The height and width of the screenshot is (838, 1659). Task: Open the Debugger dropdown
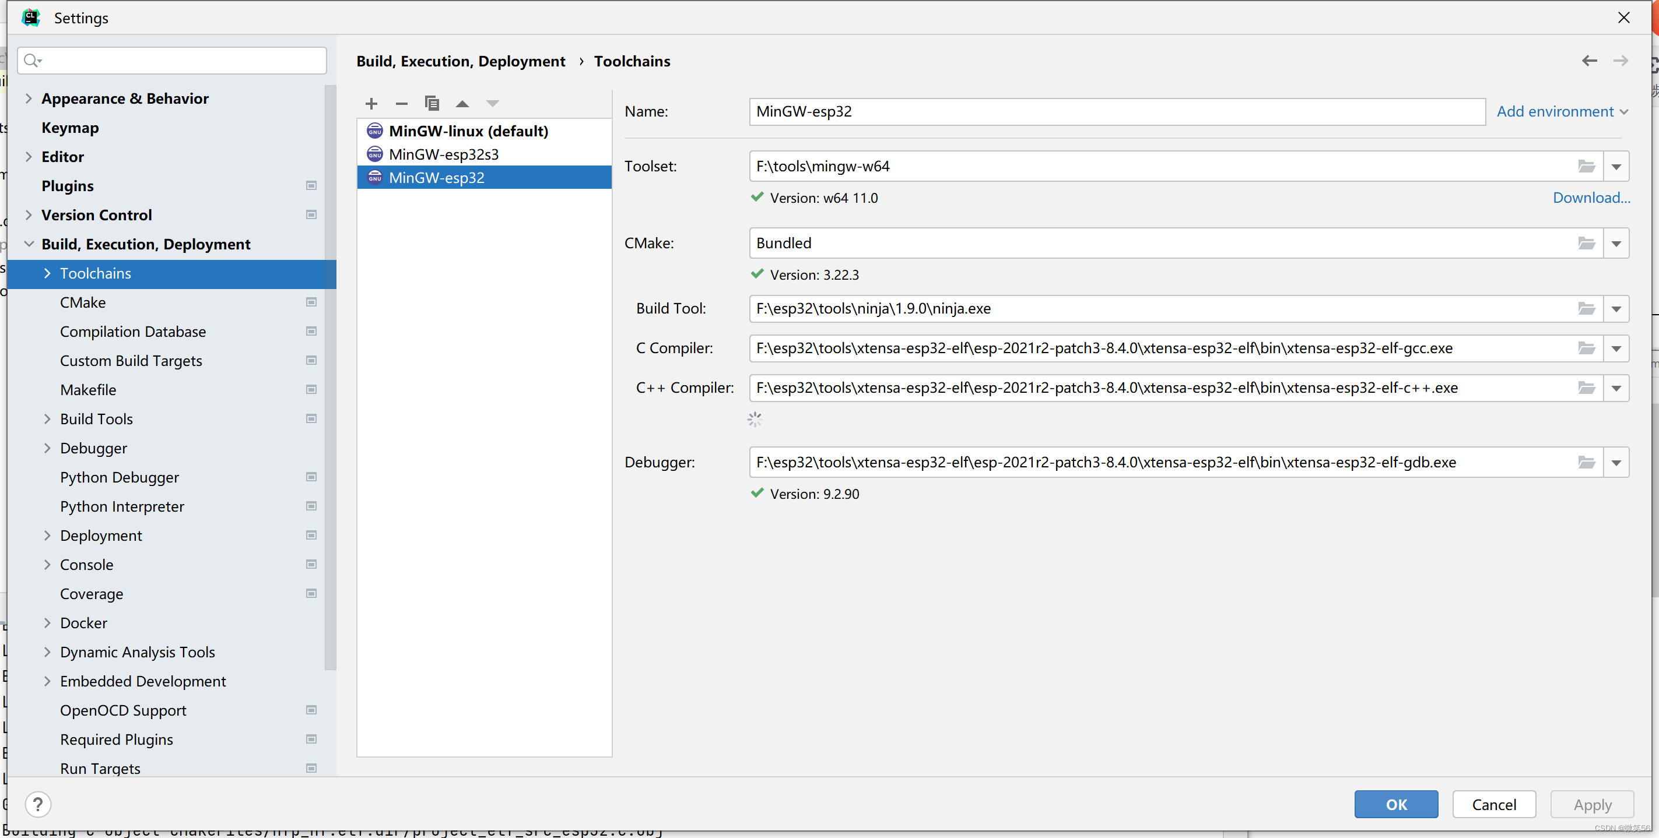(x=1616, y=462)
